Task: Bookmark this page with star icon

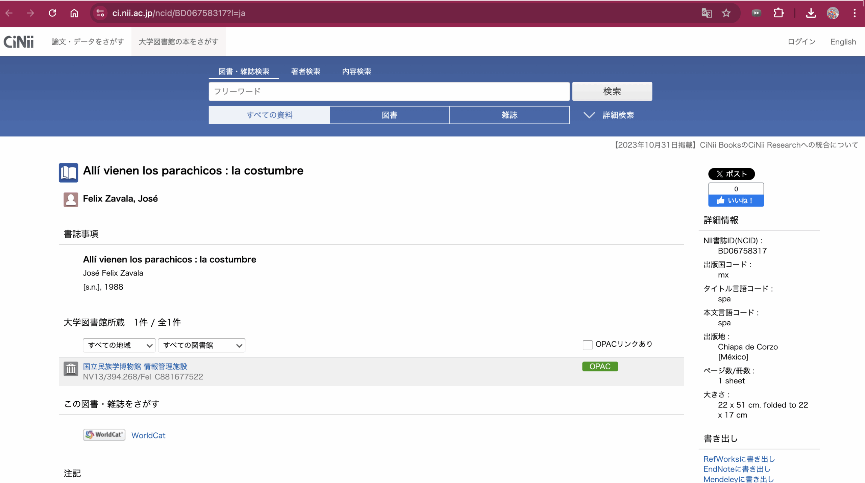Action: [726, 13]
